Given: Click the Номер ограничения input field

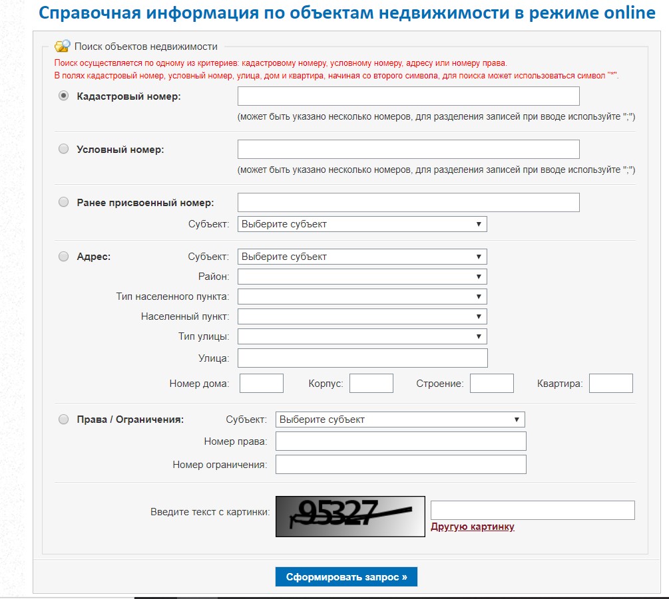Looking at the screenshot, I should click(x=401, y=464).
